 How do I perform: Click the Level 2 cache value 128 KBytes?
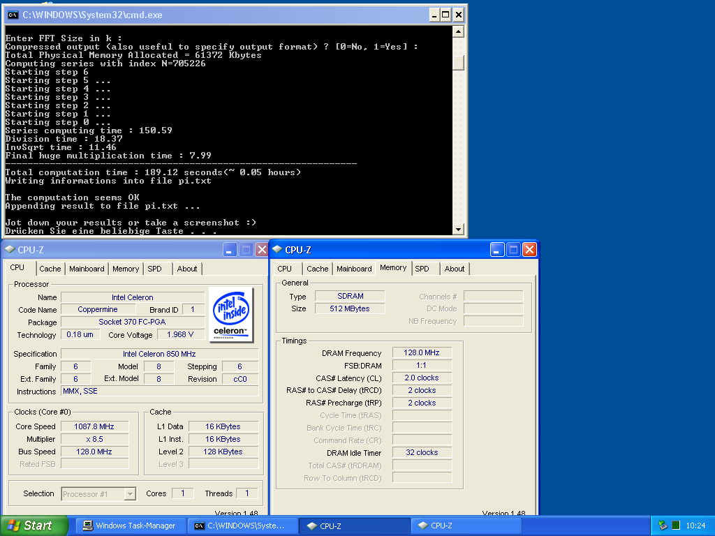tap(223, 452)
